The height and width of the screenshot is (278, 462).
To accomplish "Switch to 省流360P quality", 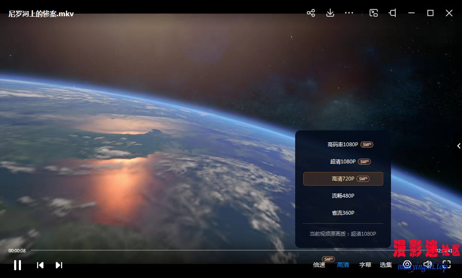I will tap(343, 213).
